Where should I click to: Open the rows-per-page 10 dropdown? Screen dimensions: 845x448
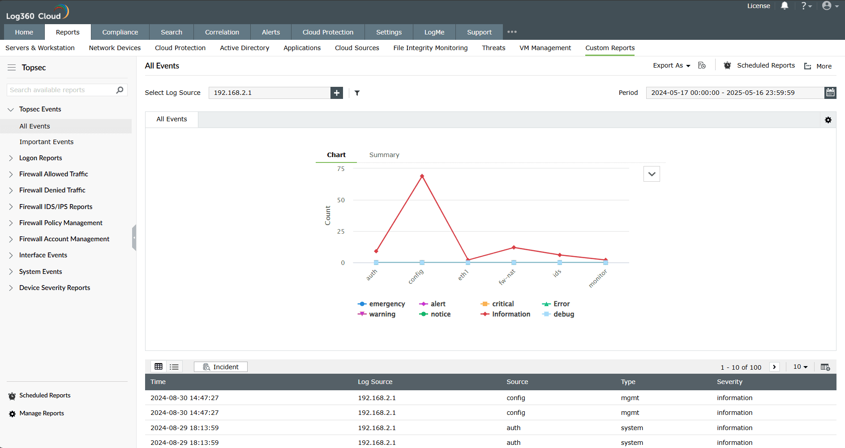(x=800, y=367)
